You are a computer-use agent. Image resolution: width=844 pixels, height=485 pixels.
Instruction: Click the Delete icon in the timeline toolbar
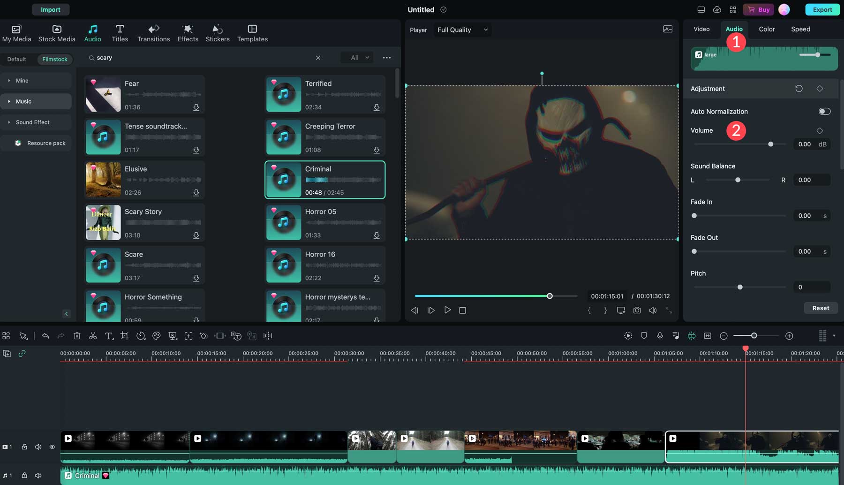click(77, 336)
